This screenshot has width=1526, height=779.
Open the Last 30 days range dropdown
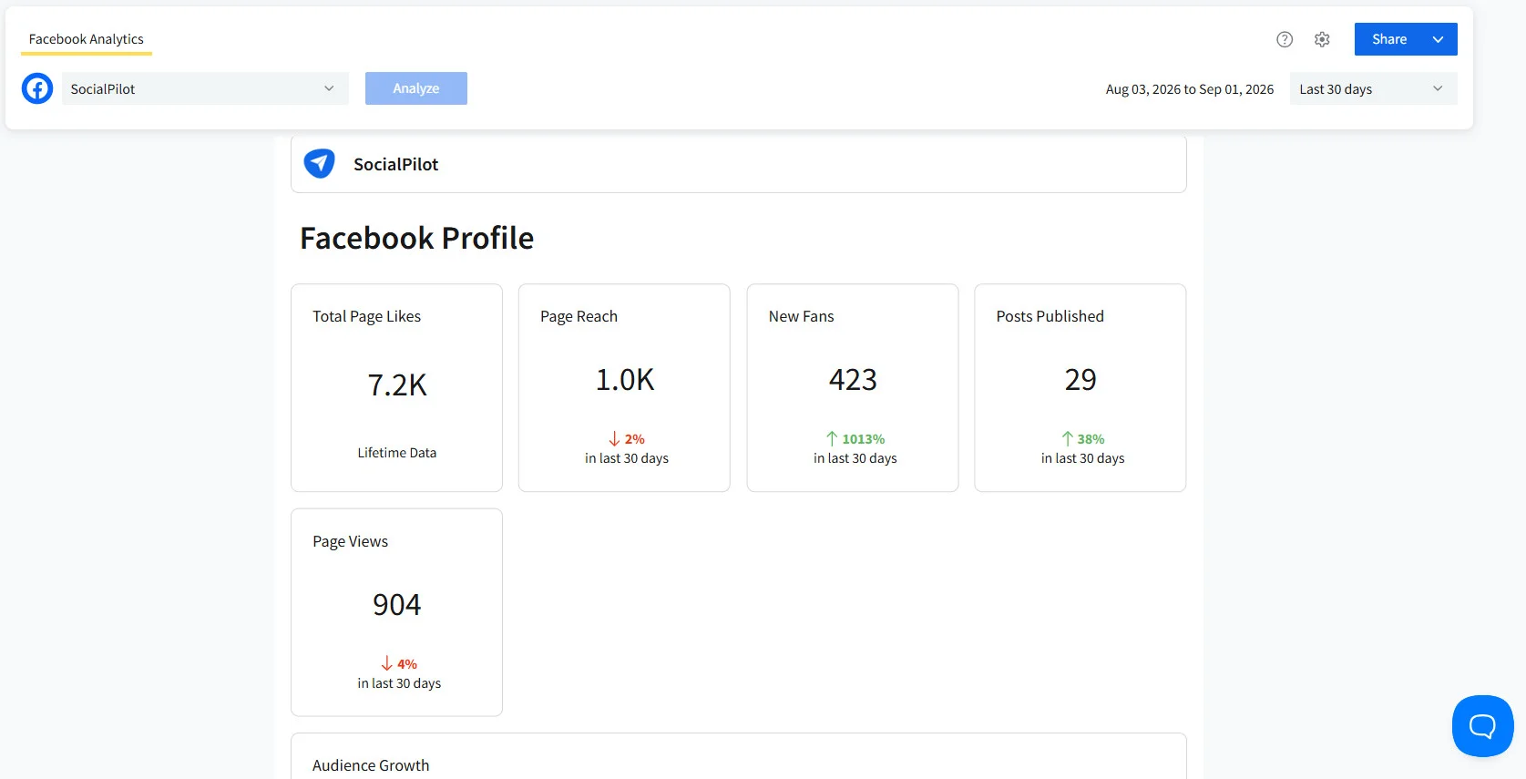[x=1373, y=88]
